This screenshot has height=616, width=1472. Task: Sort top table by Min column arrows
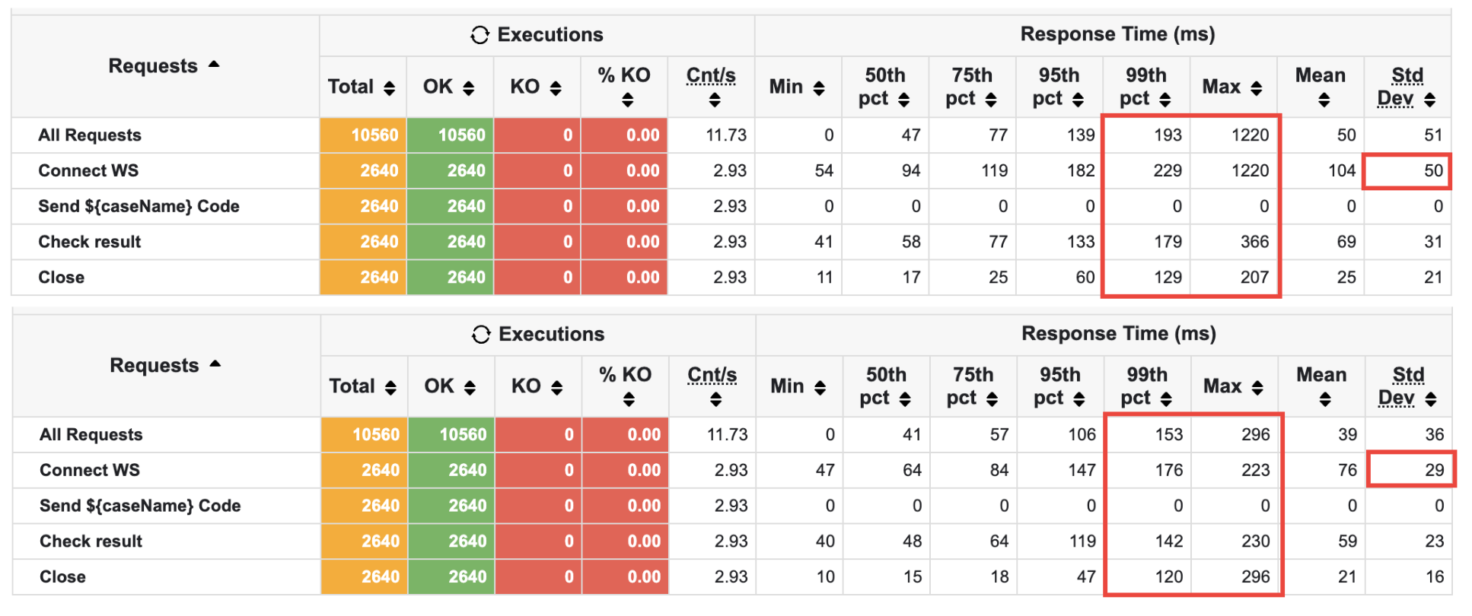(819, 88)
